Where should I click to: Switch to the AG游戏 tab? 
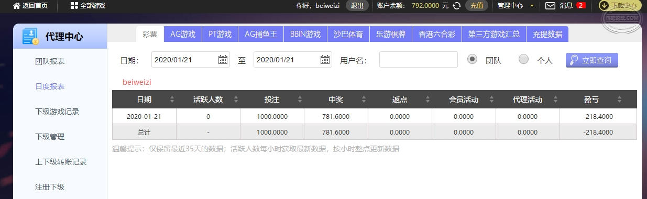click(183, 34)
